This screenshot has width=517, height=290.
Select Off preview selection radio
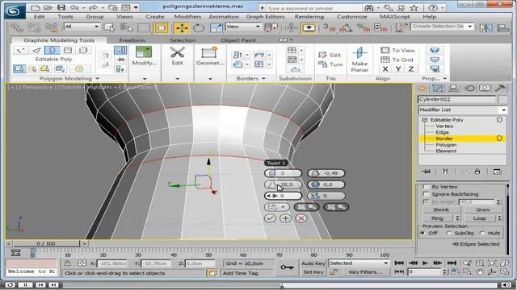423,233
